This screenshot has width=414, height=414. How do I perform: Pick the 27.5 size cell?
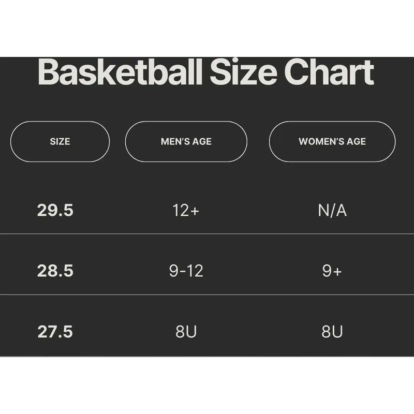(55, 332)
